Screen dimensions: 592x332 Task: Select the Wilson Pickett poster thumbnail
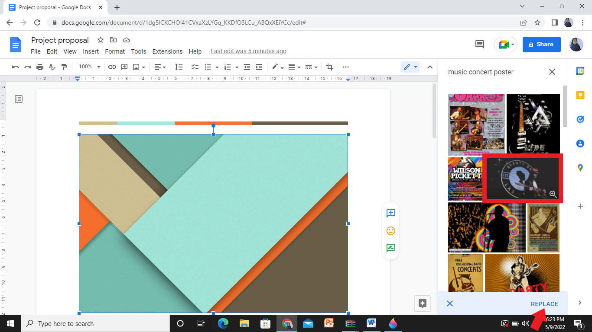(465, 179)
